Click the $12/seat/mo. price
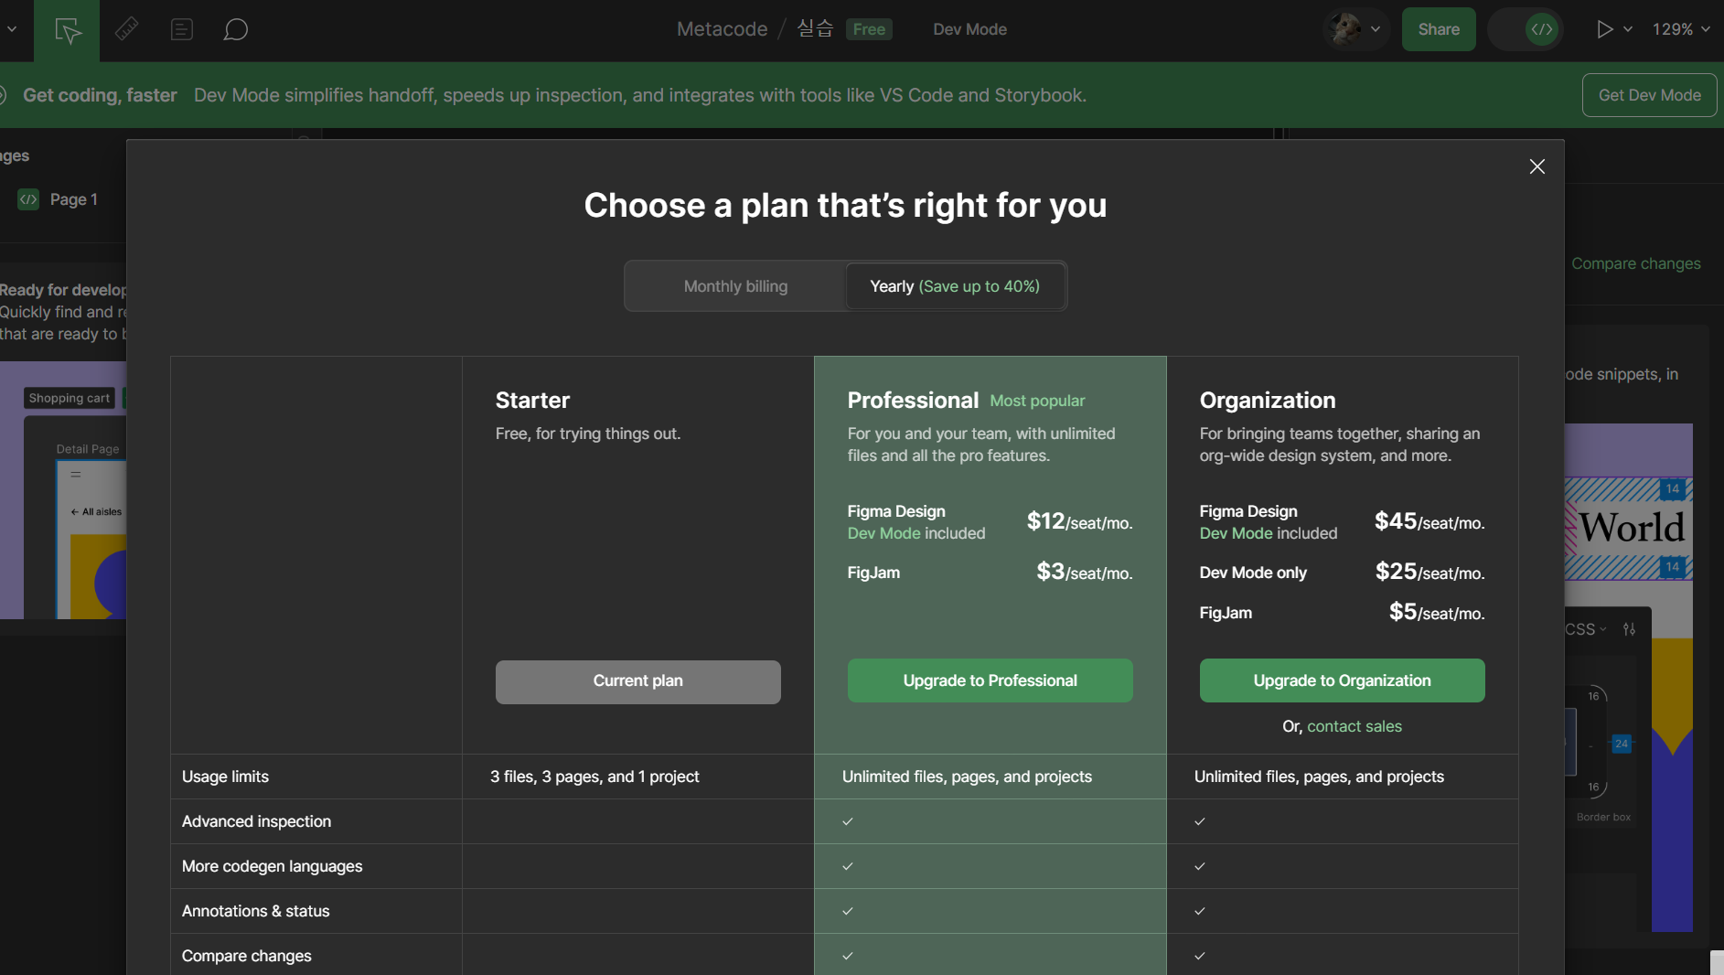The height and width of the screenshot is (975, 1724). pos(1079,521)
